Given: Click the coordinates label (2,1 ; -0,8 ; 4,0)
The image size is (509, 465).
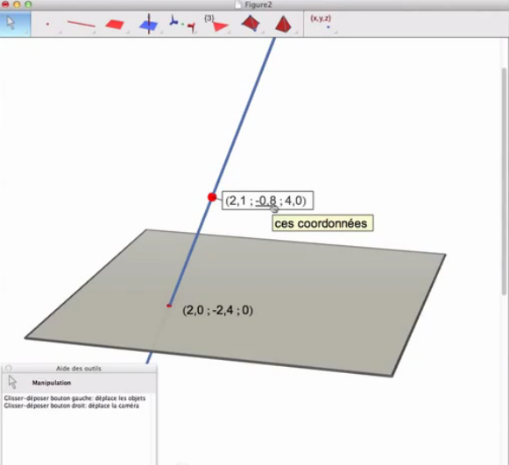Looking at the screenshot, I should tap(267, 201).
